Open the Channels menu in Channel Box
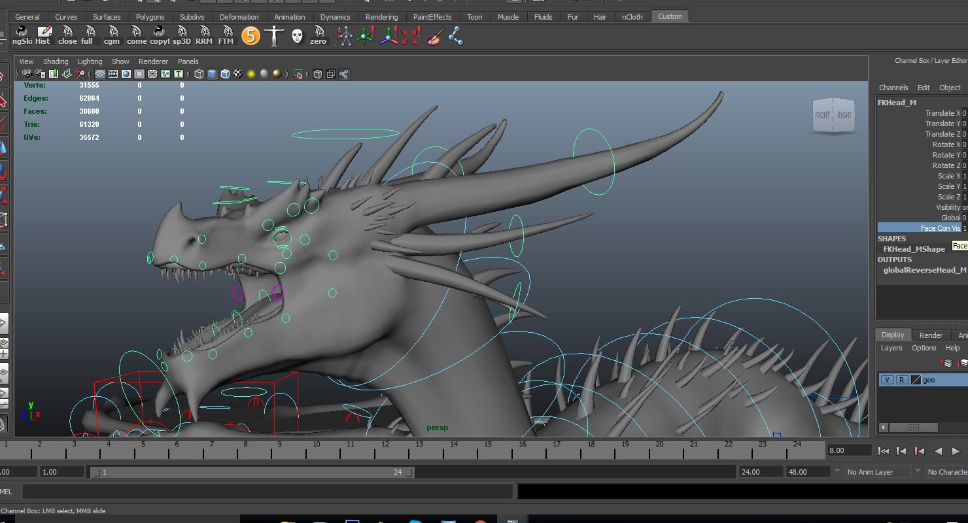 tap(893, 88)
